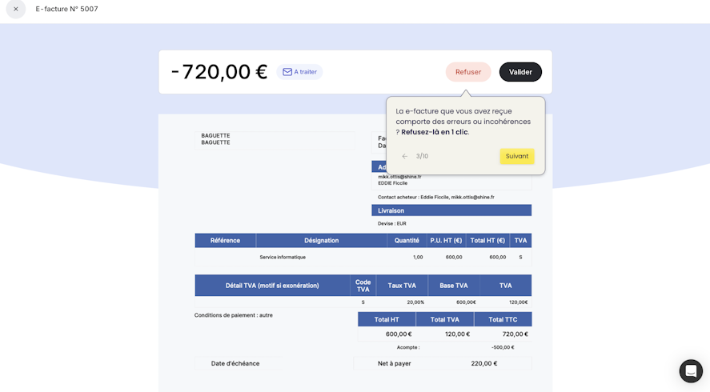Click the 3/10 step indicator
Screen dimensions: 710x392
tap(422, 156)
